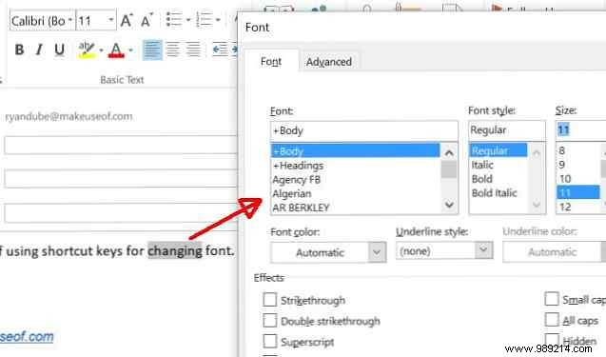Enable Strikethrough effect
Viewport: 606px width, 357px height.
click(x=270, y=300)
